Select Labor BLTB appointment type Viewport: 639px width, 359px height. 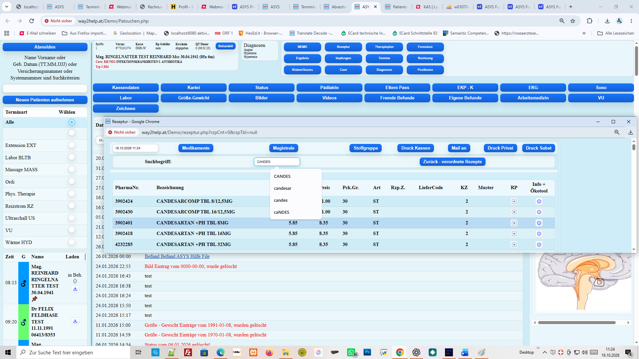pos(72,157)
